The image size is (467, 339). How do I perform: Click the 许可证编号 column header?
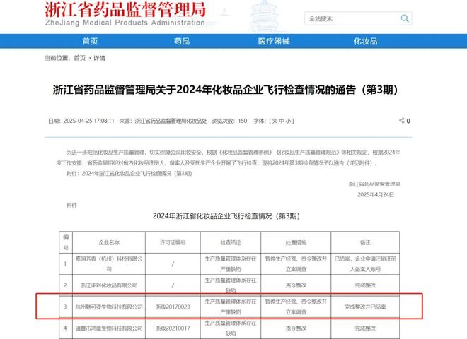173,242
